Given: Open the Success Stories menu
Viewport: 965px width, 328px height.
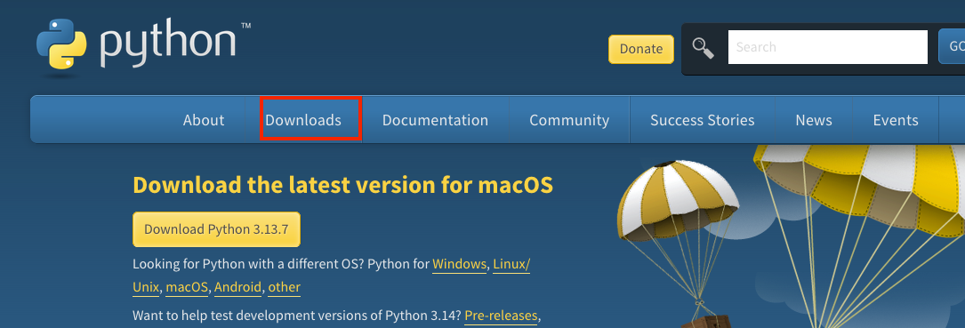Looking at the screenshot, I should tap(703, 120).
